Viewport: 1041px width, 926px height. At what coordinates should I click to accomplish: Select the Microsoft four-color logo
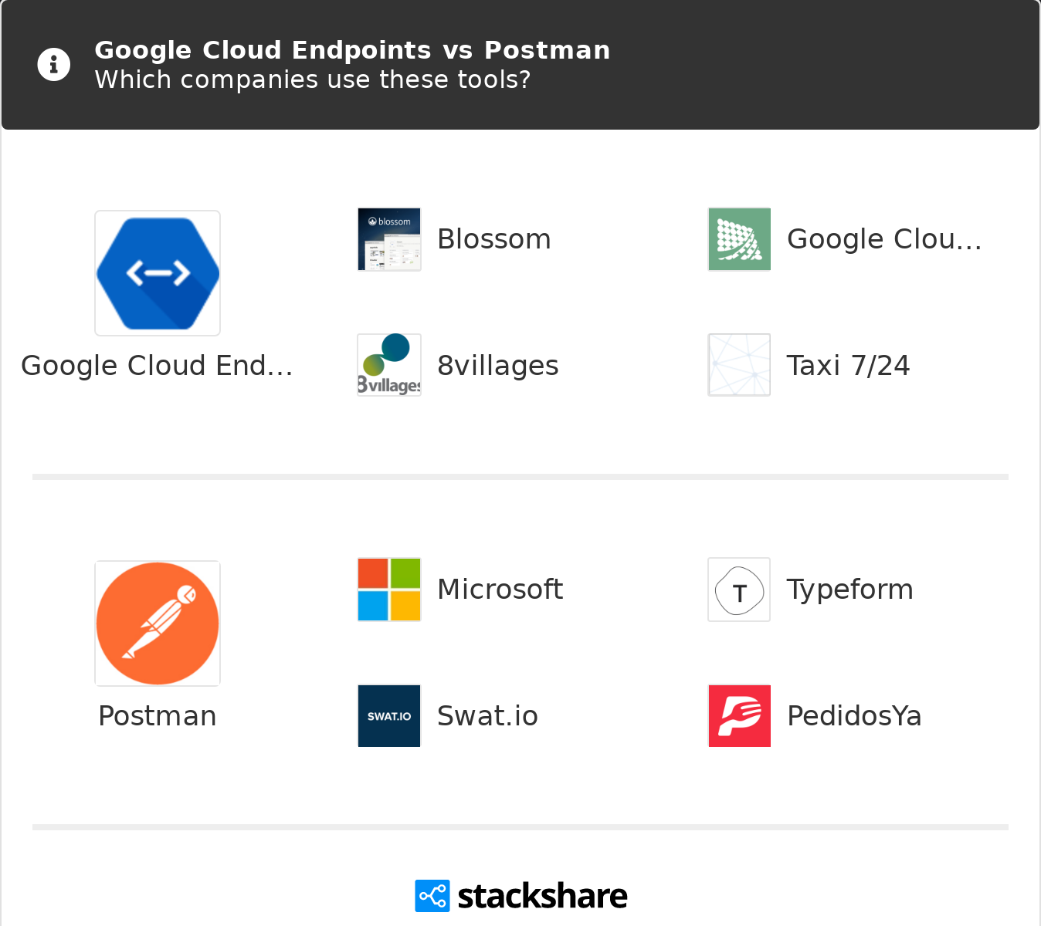click(389, 590)
